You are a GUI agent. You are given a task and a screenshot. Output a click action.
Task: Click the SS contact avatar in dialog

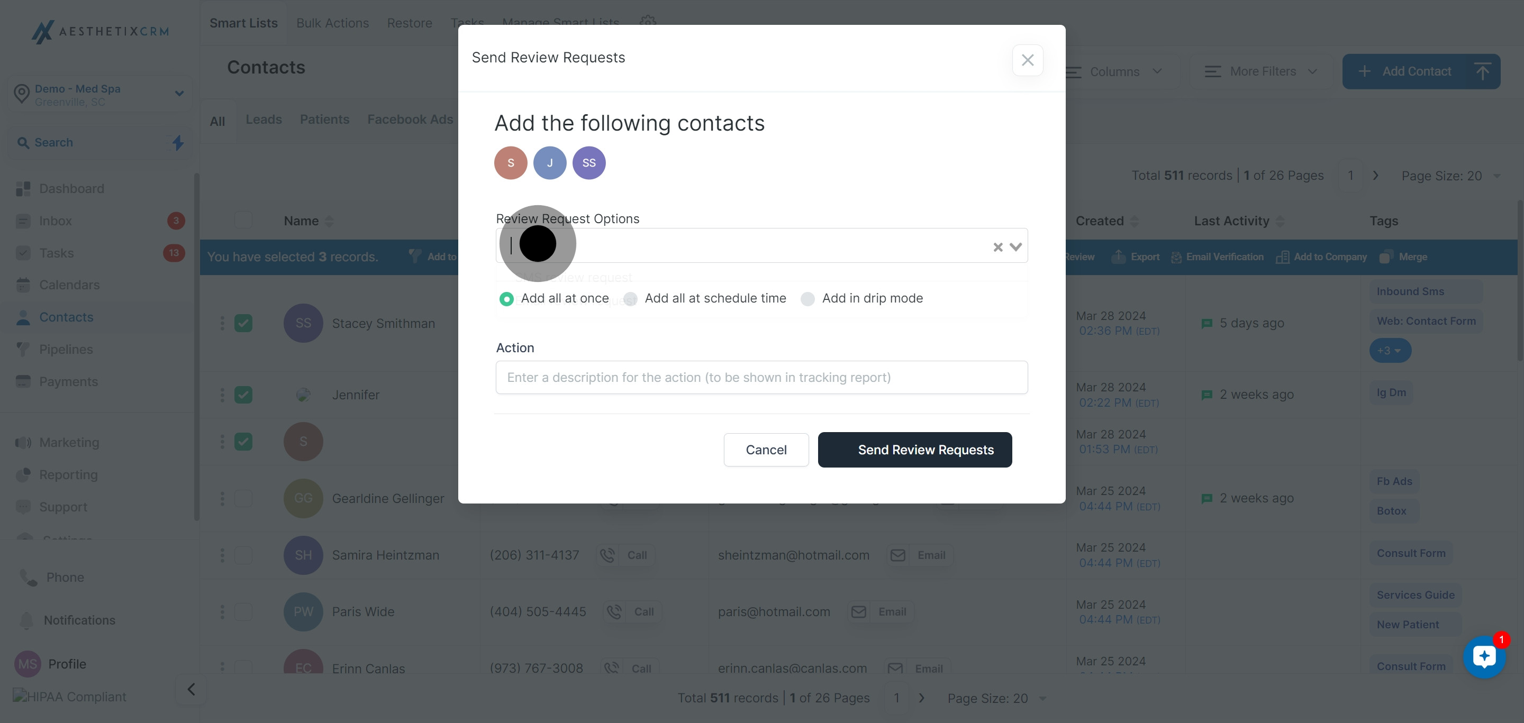588,162
